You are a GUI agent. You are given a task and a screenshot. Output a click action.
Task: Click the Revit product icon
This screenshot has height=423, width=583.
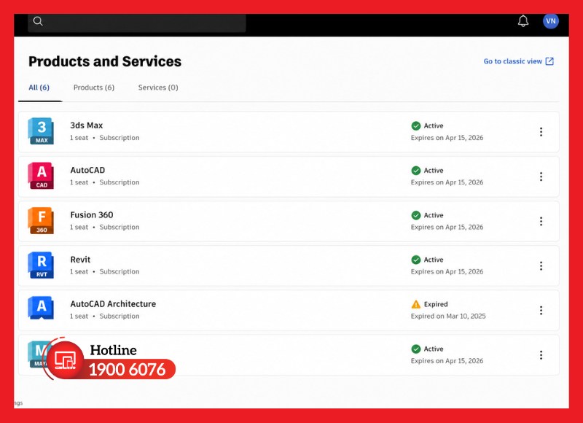(41, 265)
